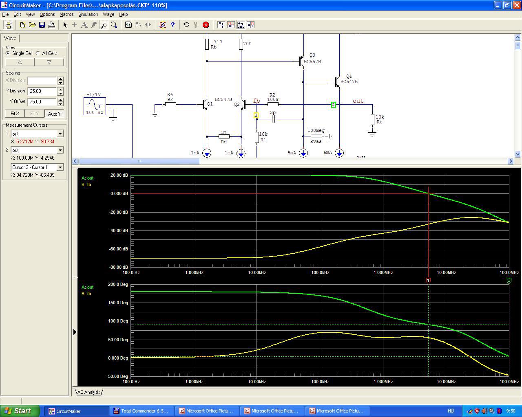
Task: Select the Text tool icon
Action: pos(84,25)
